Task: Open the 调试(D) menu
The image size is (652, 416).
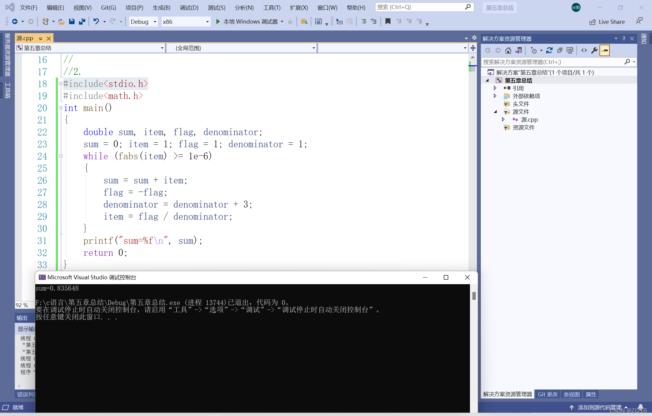Action: pos(189,8)
